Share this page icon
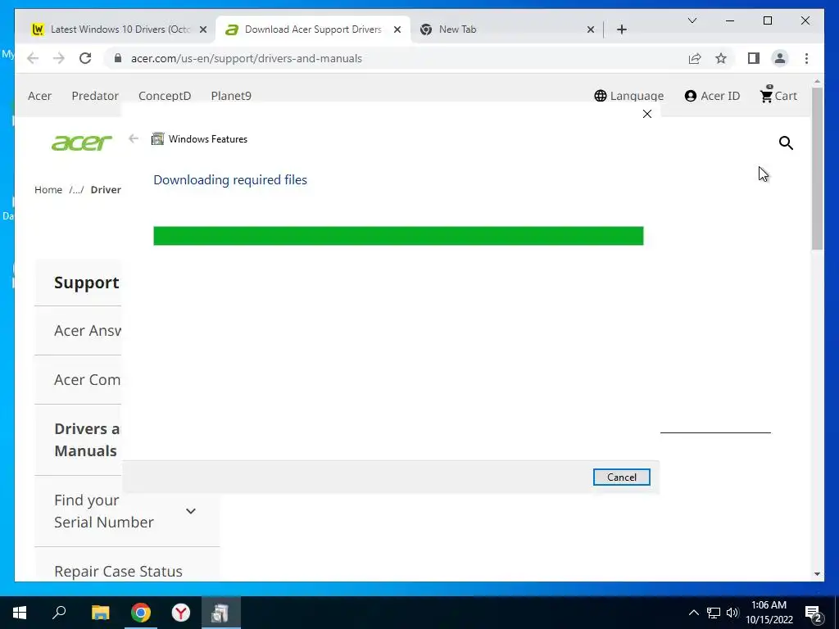 coord(695,58)
